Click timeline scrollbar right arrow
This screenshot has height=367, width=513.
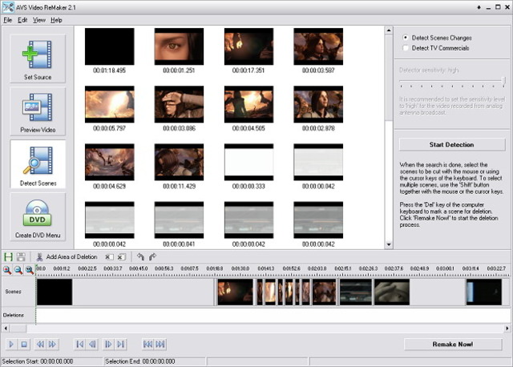pos(507,328)
